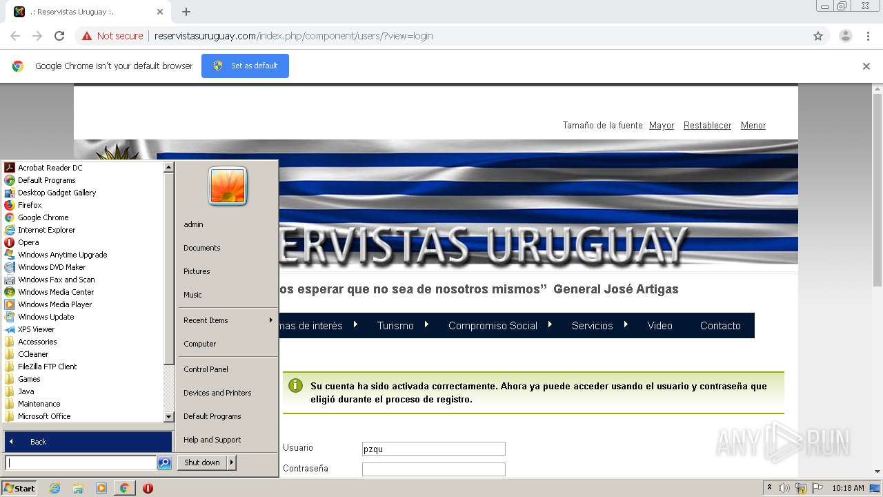
Task: Open Windows Media Player from Start menu list
Action: click(x=55, y=304)
